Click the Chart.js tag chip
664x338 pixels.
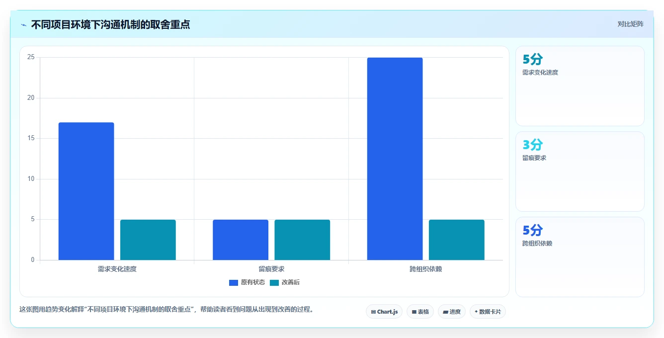384,312
